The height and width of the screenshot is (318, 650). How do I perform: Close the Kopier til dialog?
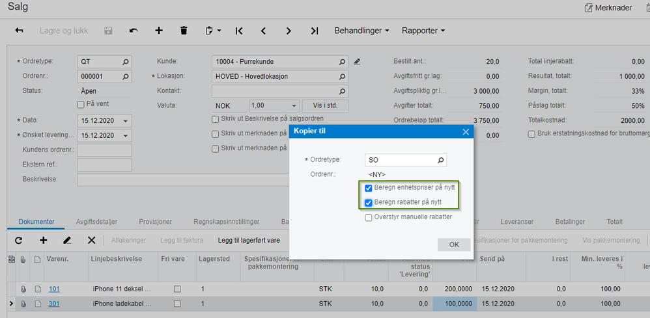[x=466, y=131]
